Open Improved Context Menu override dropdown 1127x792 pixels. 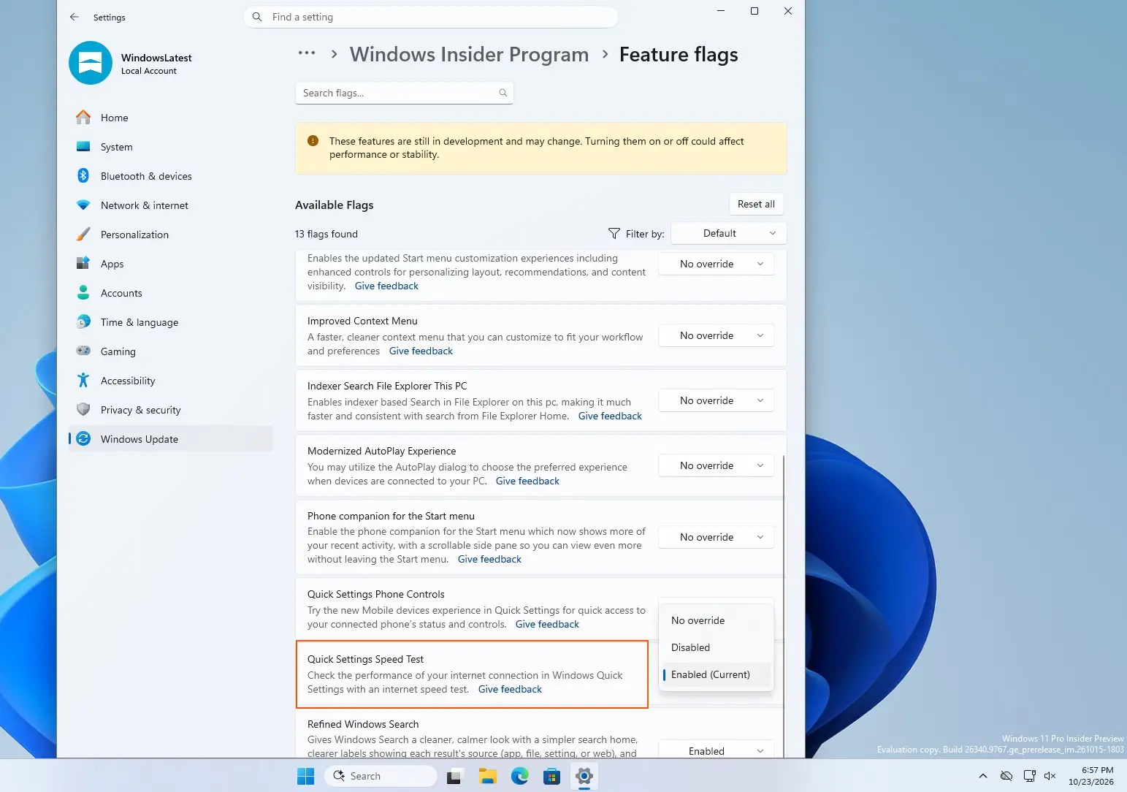coord(716,335)
